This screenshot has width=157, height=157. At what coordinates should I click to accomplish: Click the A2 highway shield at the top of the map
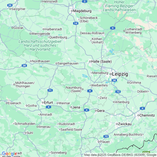(84, 1)
